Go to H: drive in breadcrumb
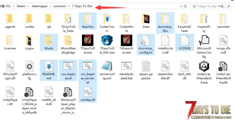The image size is (235, 124). point(5,6)
